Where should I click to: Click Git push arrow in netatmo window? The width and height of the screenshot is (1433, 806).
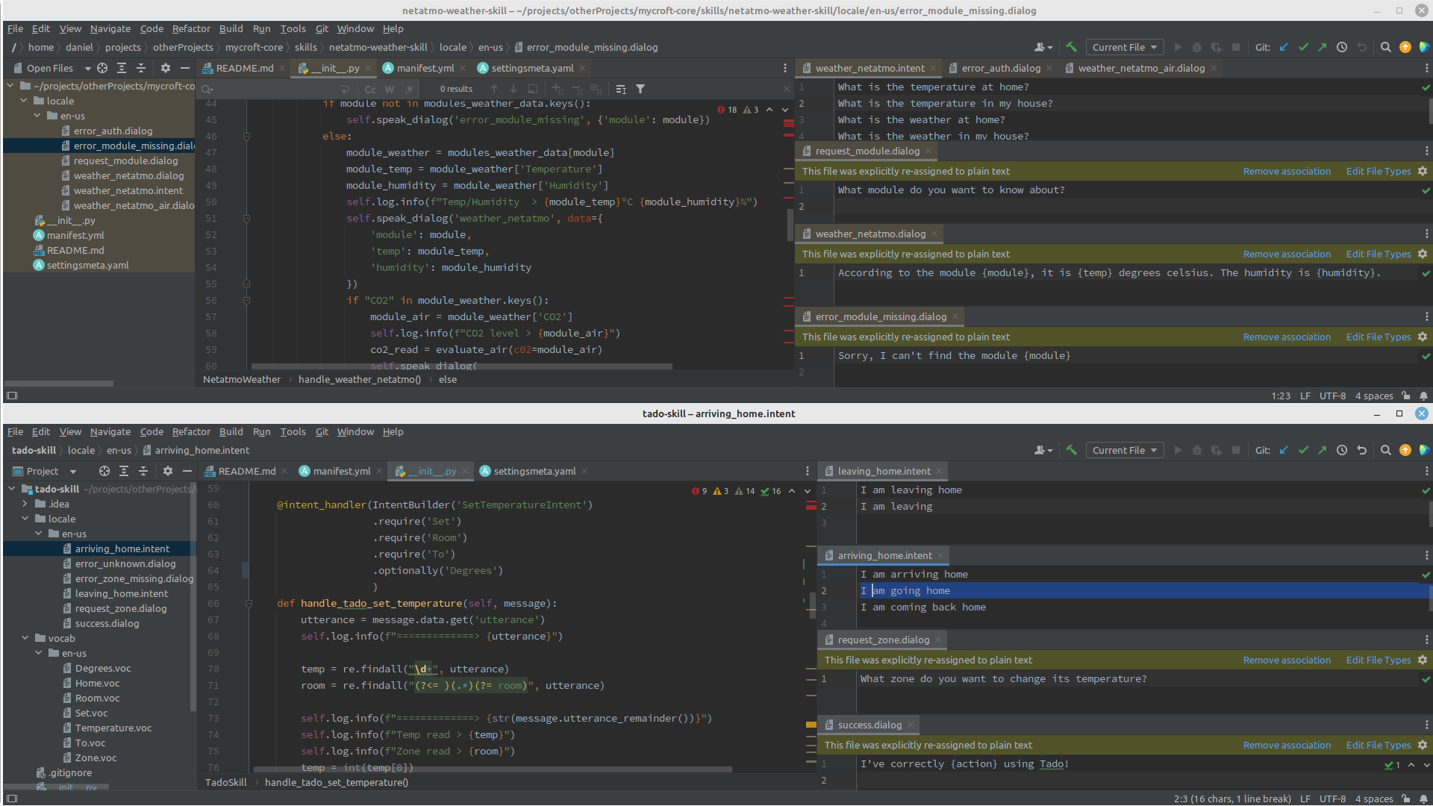point(1323,47)
